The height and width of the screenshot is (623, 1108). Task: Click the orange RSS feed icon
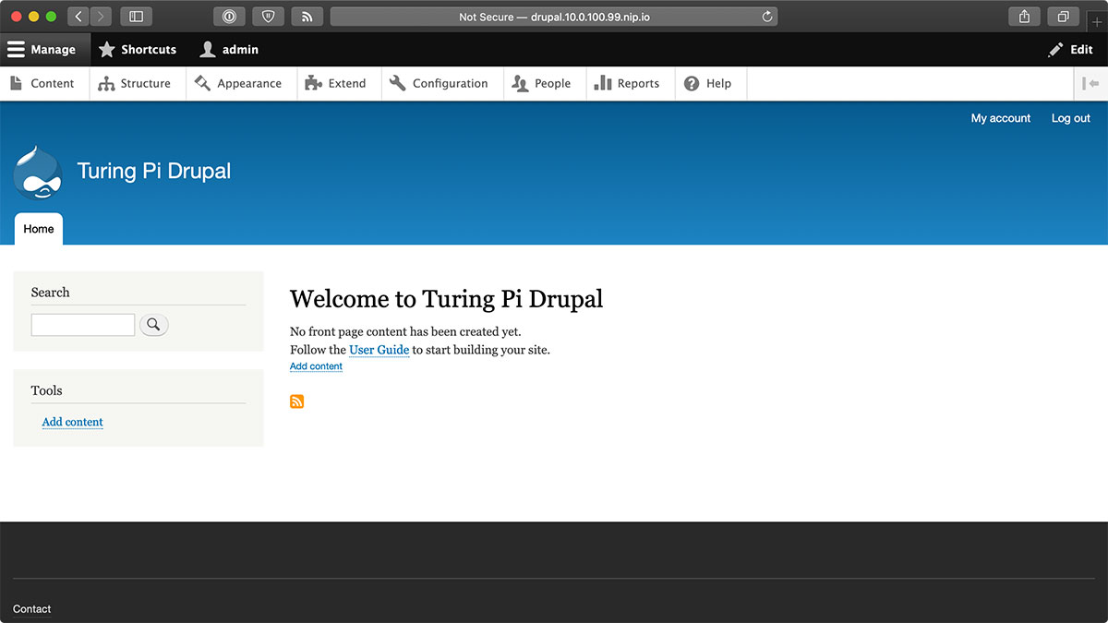[296, 401]
